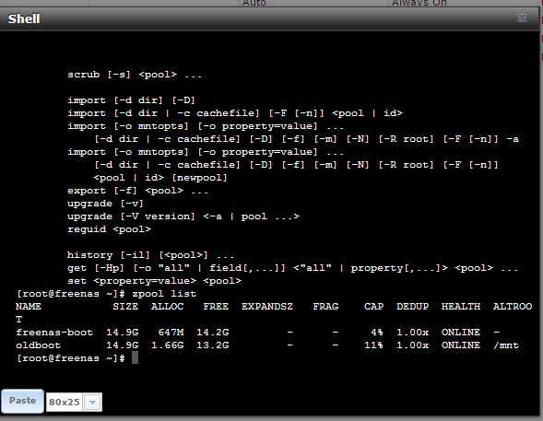Select the oldboot pool name
This screenshot has height=421, width=543.
(x=38, y=345)
